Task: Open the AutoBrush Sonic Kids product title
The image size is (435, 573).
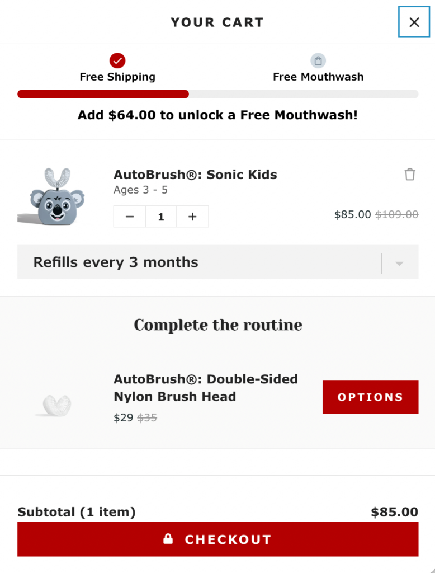Action: (195, 175)
